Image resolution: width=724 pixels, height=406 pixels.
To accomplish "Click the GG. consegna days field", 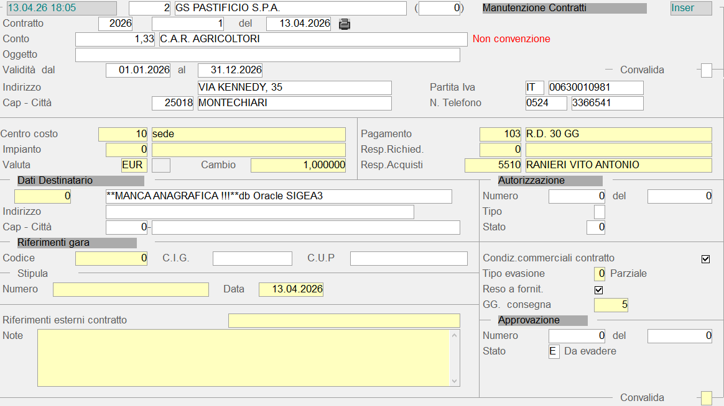I will pyautogui.click(x=611, y=305).
